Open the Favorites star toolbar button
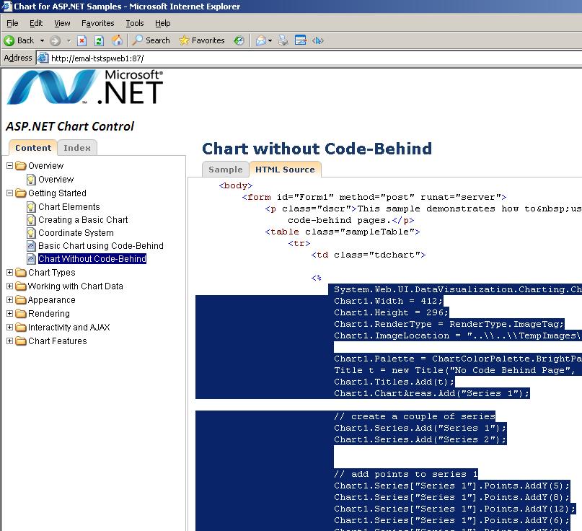Image resolution: width=582 pixels, height=531 pixels. (201, 40)
